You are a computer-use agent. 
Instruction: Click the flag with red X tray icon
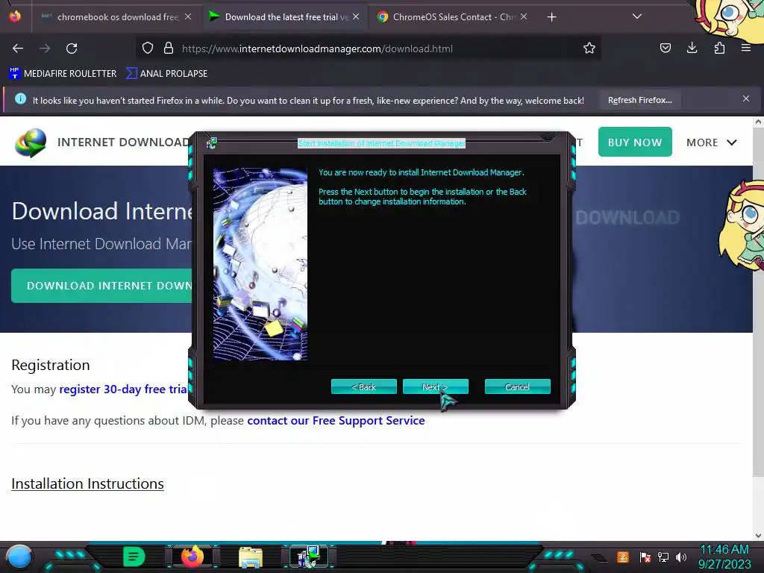tap(645, 557)
